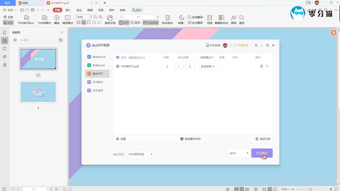Toggle the fit-page view icon

pos(84,22)
